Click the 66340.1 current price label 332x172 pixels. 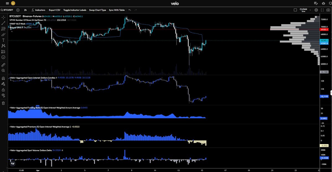(324, 40)
